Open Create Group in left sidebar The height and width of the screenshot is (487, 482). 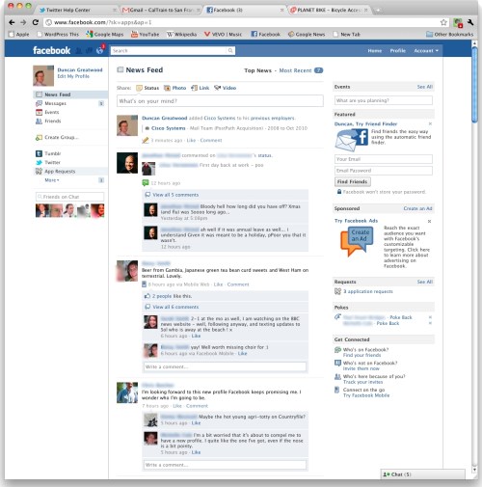pyautogui.click(x=57, y=137)
